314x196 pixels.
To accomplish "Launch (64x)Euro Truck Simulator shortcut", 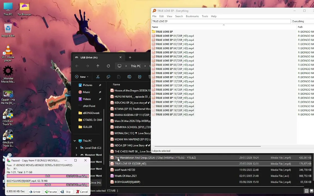I will [8, 139].
